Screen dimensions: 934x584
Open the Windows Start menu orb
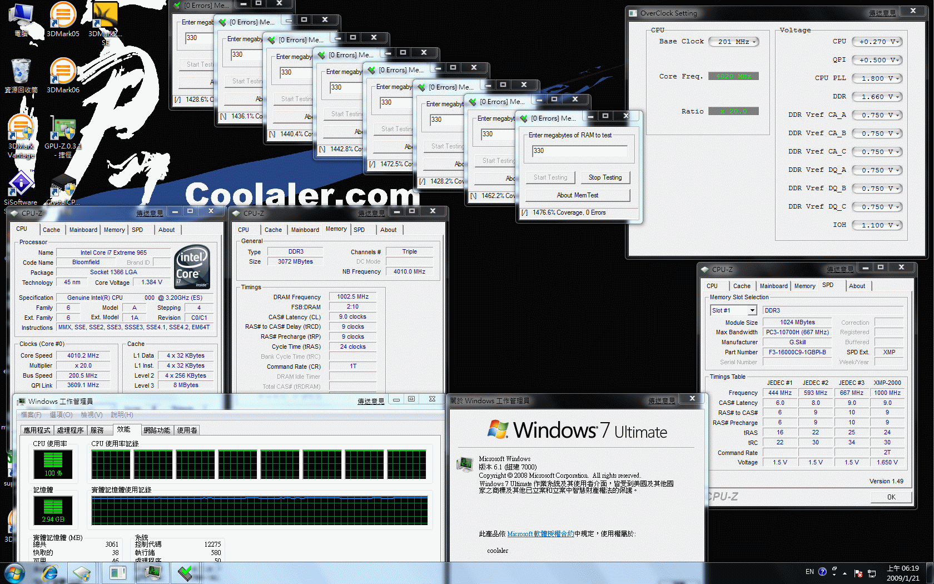click(14, 573)
